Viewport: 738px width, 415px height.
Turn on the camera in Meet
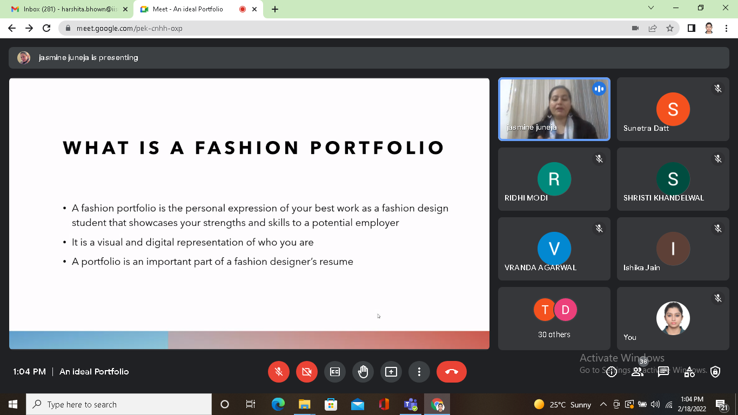coord(307,372)
